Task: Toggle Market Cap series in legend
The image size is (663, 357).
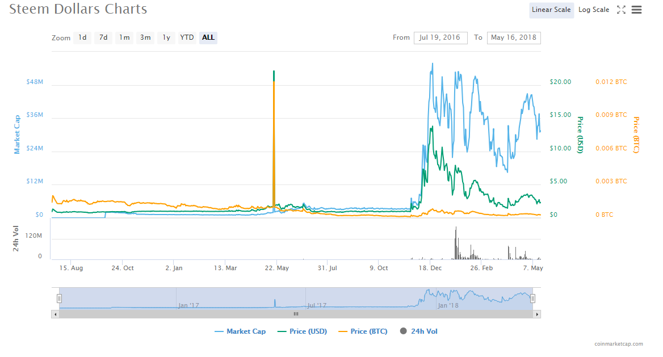Action: point(240,331)
